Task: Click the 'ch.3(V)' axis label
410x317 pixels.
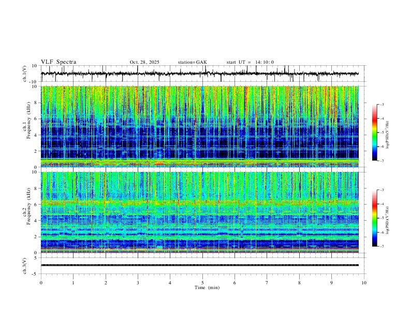Action: (25, 266)
